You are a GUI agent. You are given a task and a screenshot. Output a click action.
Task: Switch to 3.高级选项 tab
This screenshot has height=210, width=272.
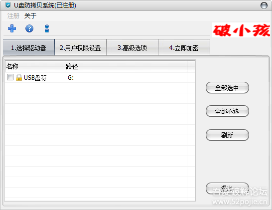(132, 47)
